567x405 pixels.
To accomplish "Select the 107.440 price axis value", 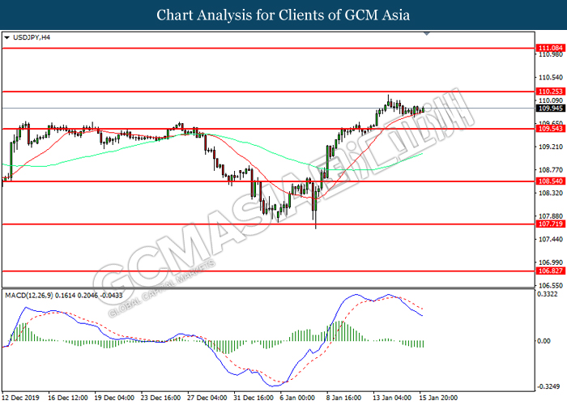I will pos(551,240).
